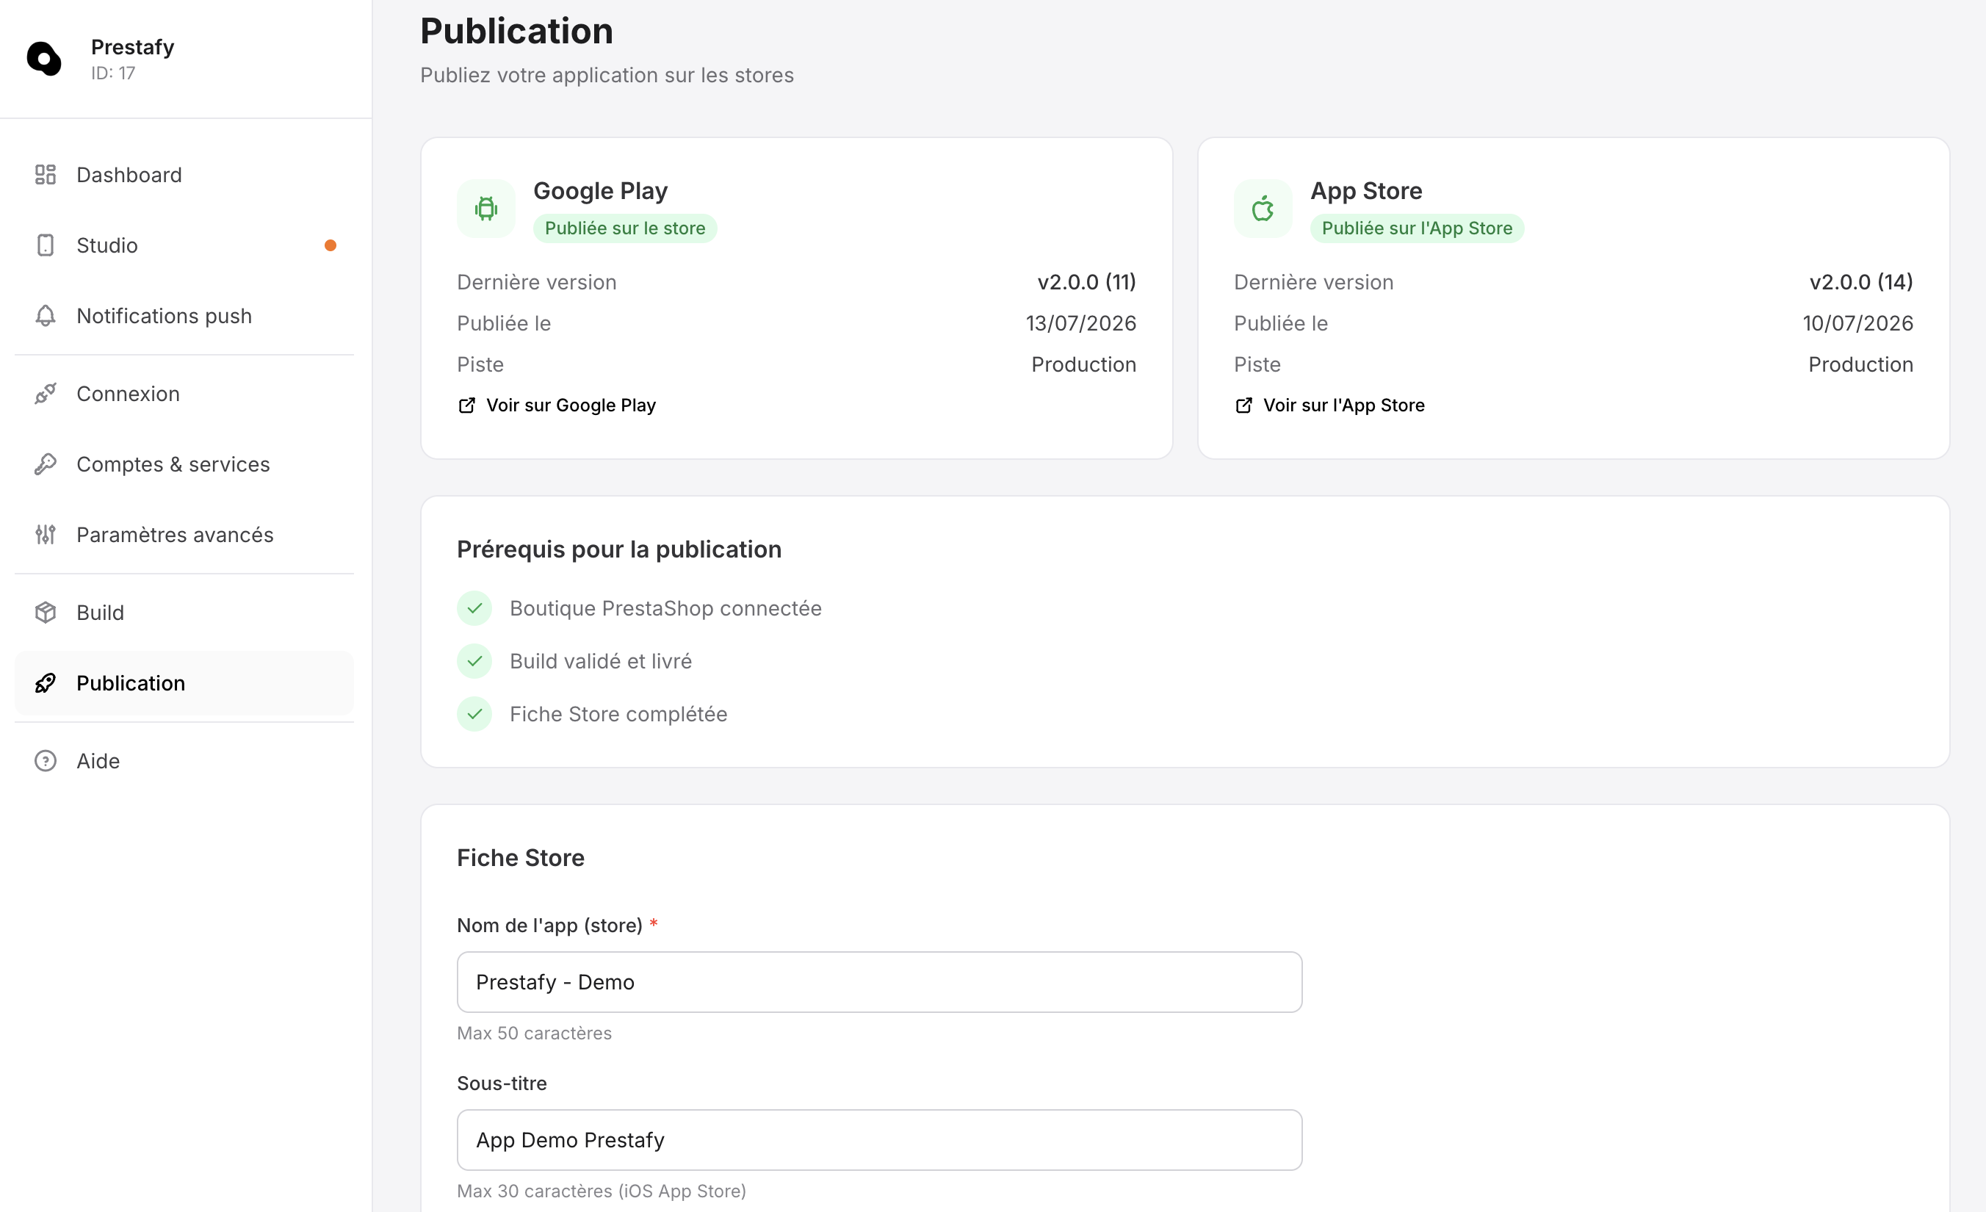
Task: Click the Publiée sur l'App Store badge
Action: click(x=1417, y=228)
